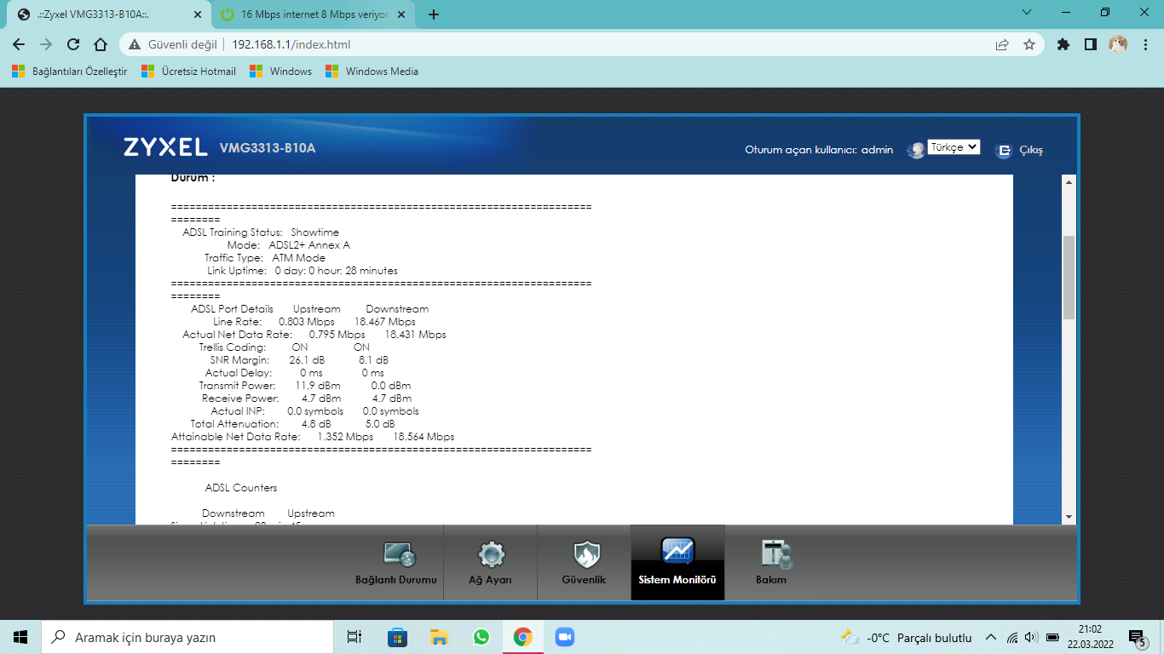
Task: Click the not-secure warning icon
Action: [x=135, y=44]
